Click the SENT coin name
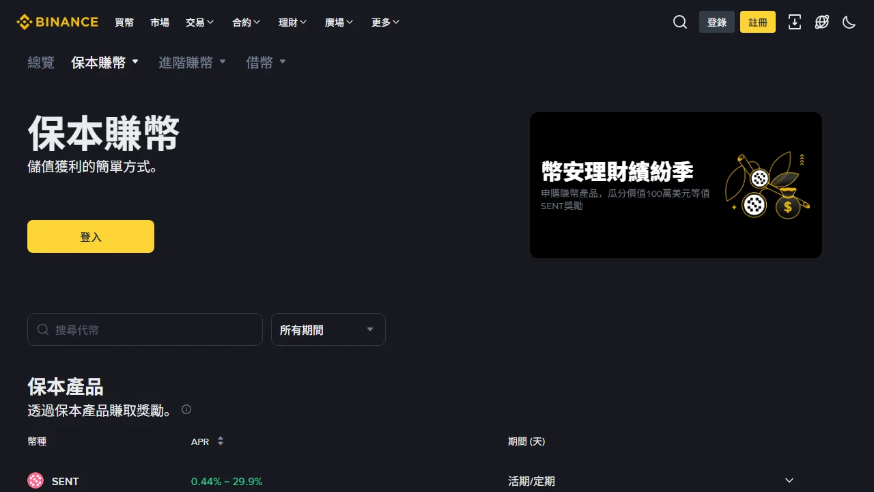Image resolution: width=874 pixels, height=492 pixels. pos(66,481)
